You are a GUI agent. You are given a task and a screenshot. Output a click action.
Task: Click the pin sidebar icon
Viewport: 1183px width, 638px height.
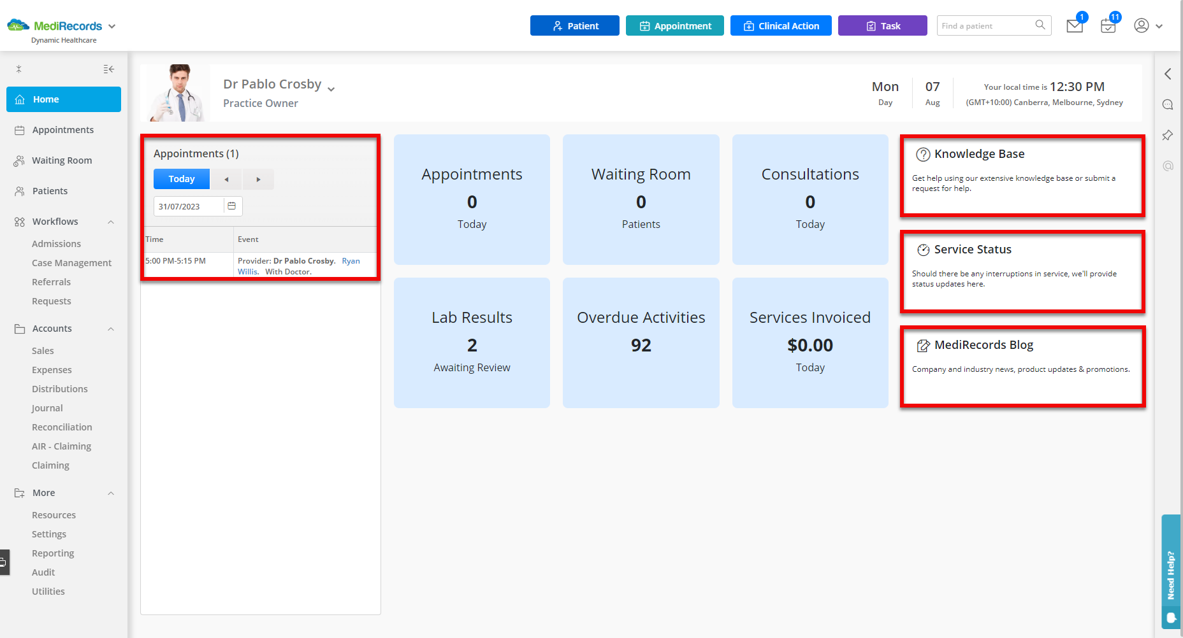19,69
